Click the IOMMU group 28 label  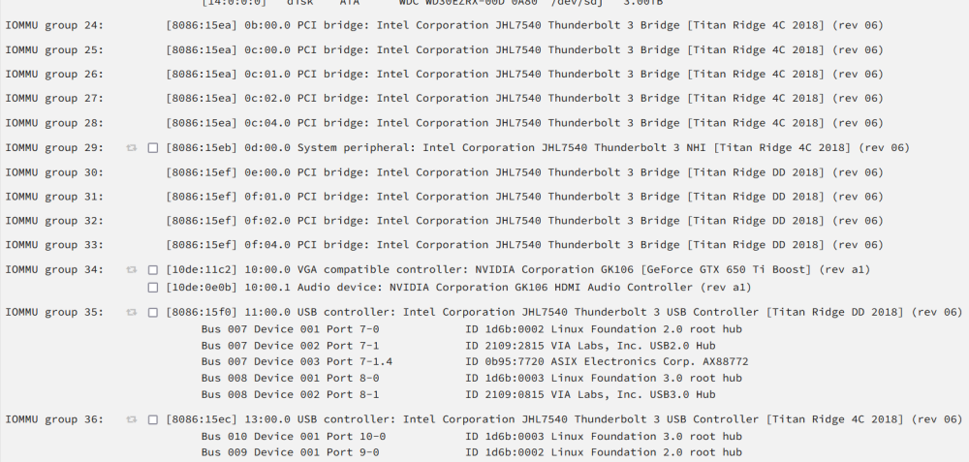(x=55, y=123)
